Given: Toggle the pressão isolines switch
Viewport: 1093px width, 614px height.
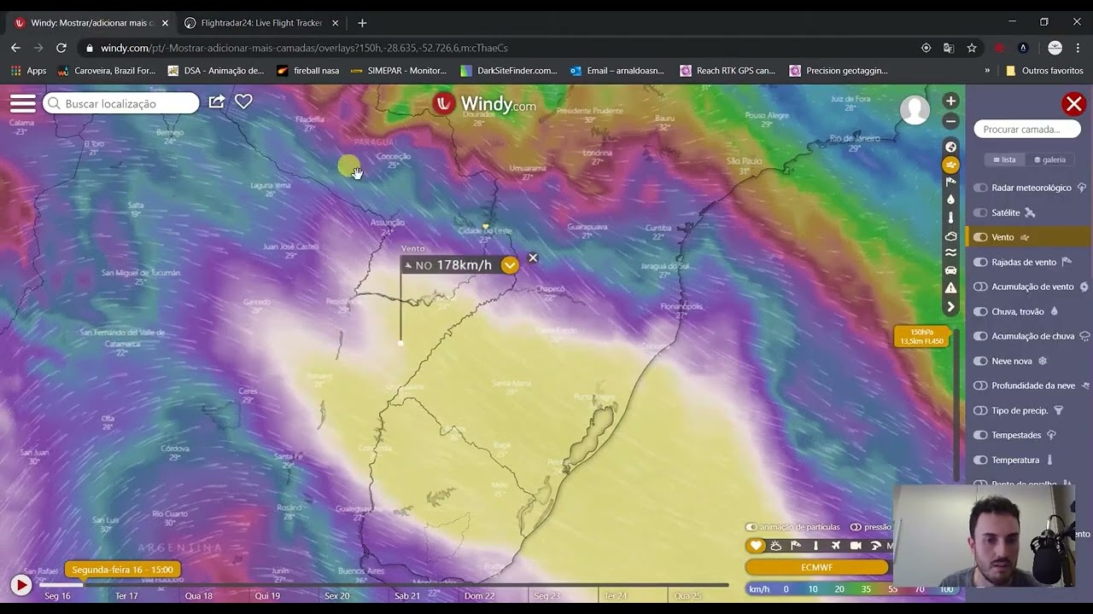Looking at the screenshot, I should pyautogui.click(x=856, y=527).
